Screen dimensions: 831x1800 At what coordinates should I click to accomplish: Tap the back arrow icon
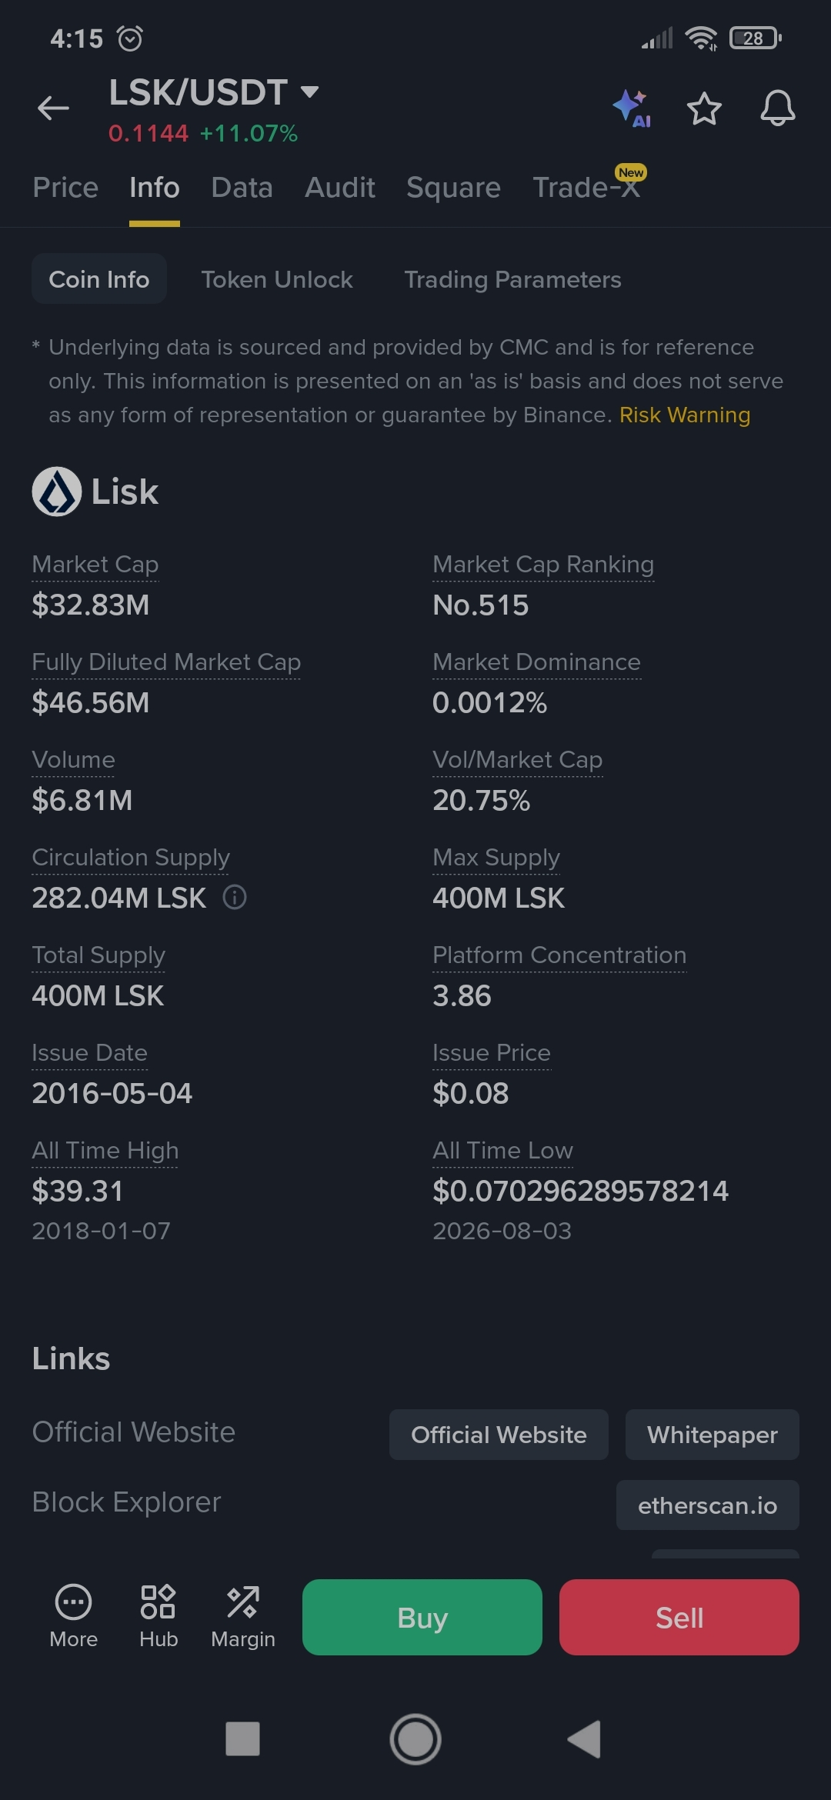pyautogui.click(x=53, y=108)
